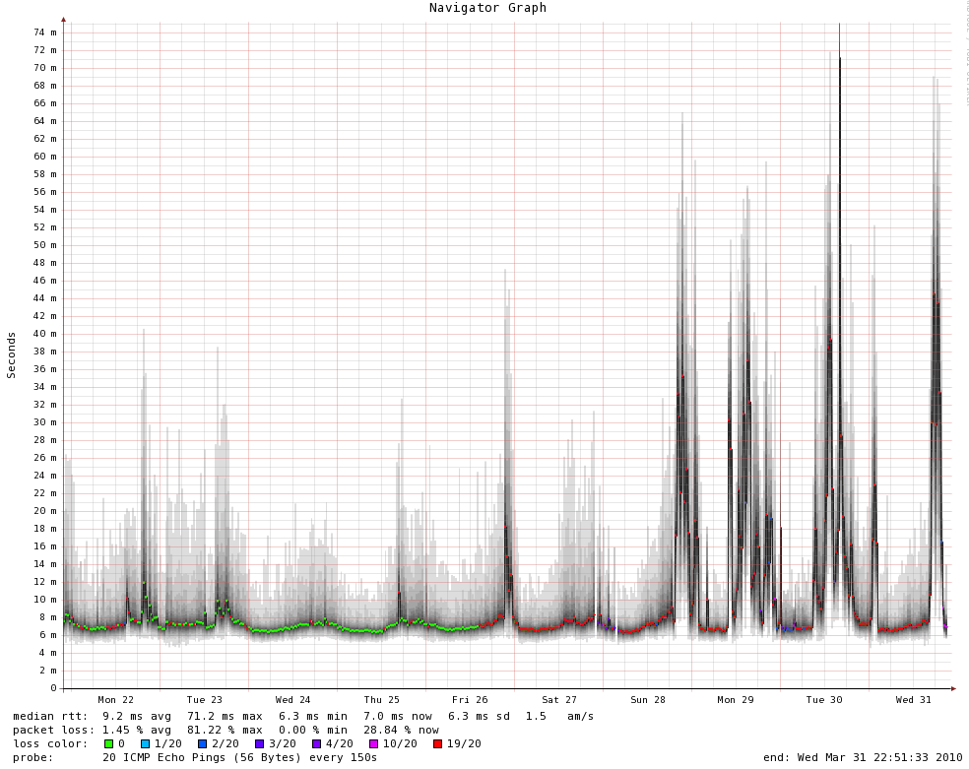Click the 20 m y-axis tick label

(x=45, y=511)
